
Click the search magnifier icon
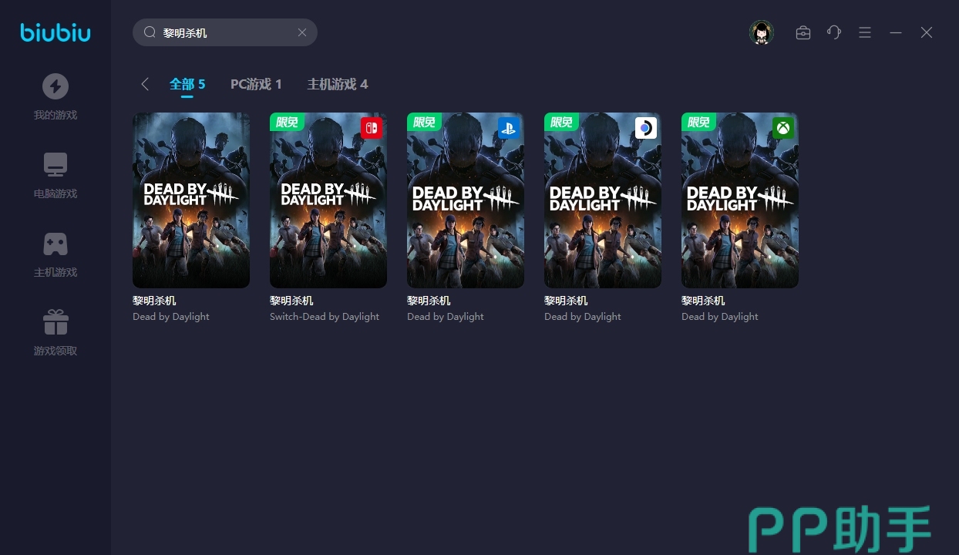150,32
